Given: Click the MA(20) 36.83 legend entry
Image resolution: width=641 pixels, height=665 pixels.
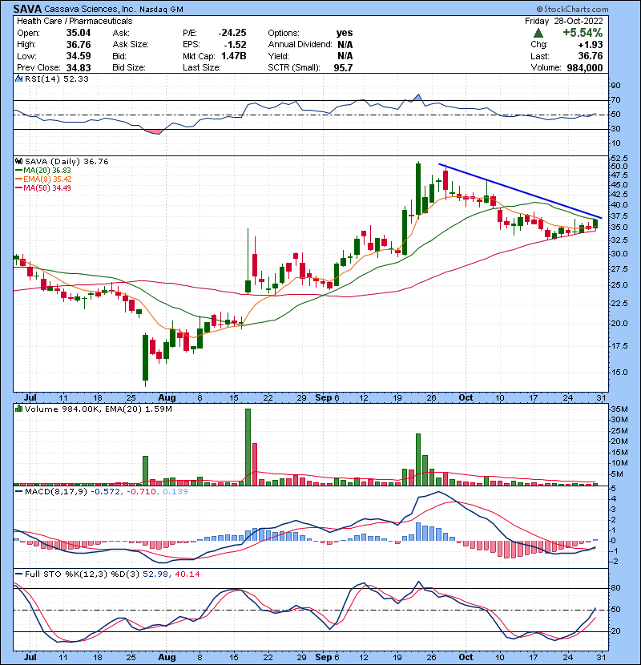Looking at the screenshot, I should coord(43,170).
